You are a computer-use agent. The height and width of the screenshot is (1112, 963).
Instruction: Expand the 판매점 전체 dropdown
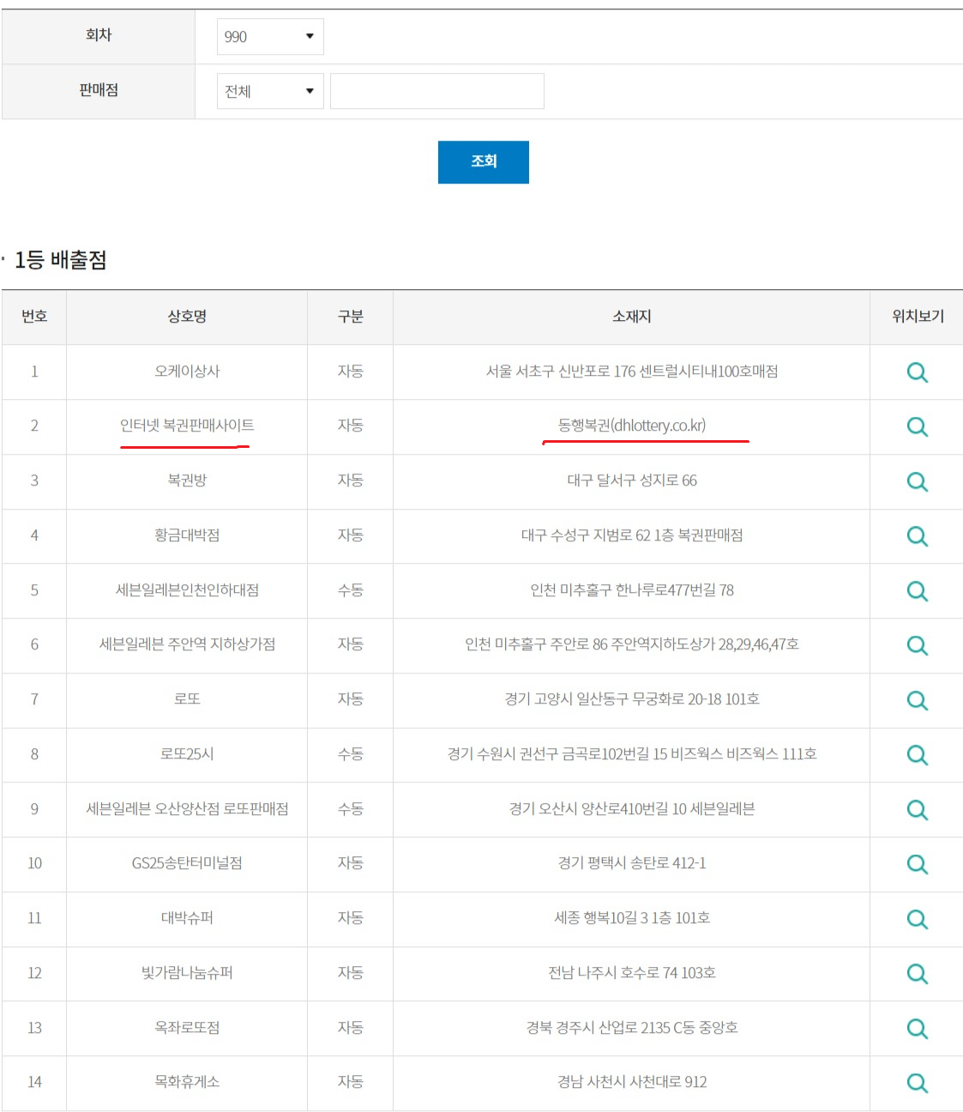pos(269,91)
